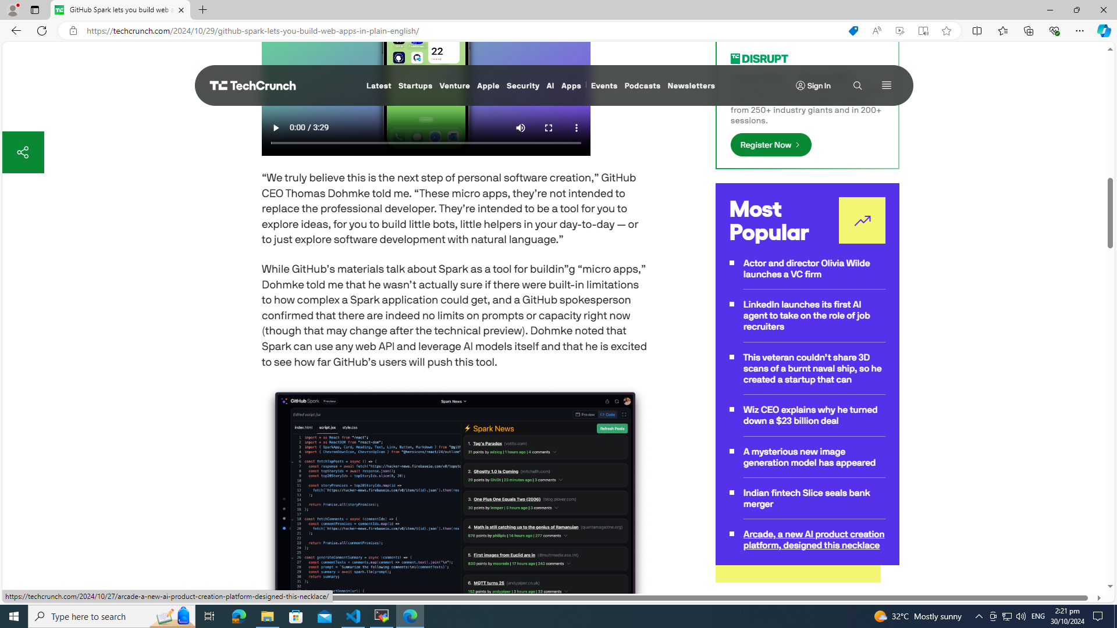
Task: Open shopping tag in address bar
Action: 853,31
